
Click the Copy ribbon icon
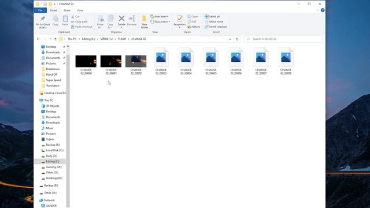(55, 19)
